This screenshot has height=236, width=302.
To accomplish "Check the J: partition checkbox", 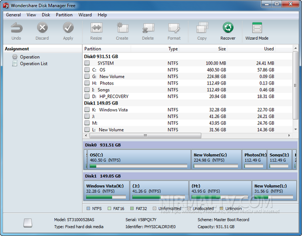I will [87, 116].
